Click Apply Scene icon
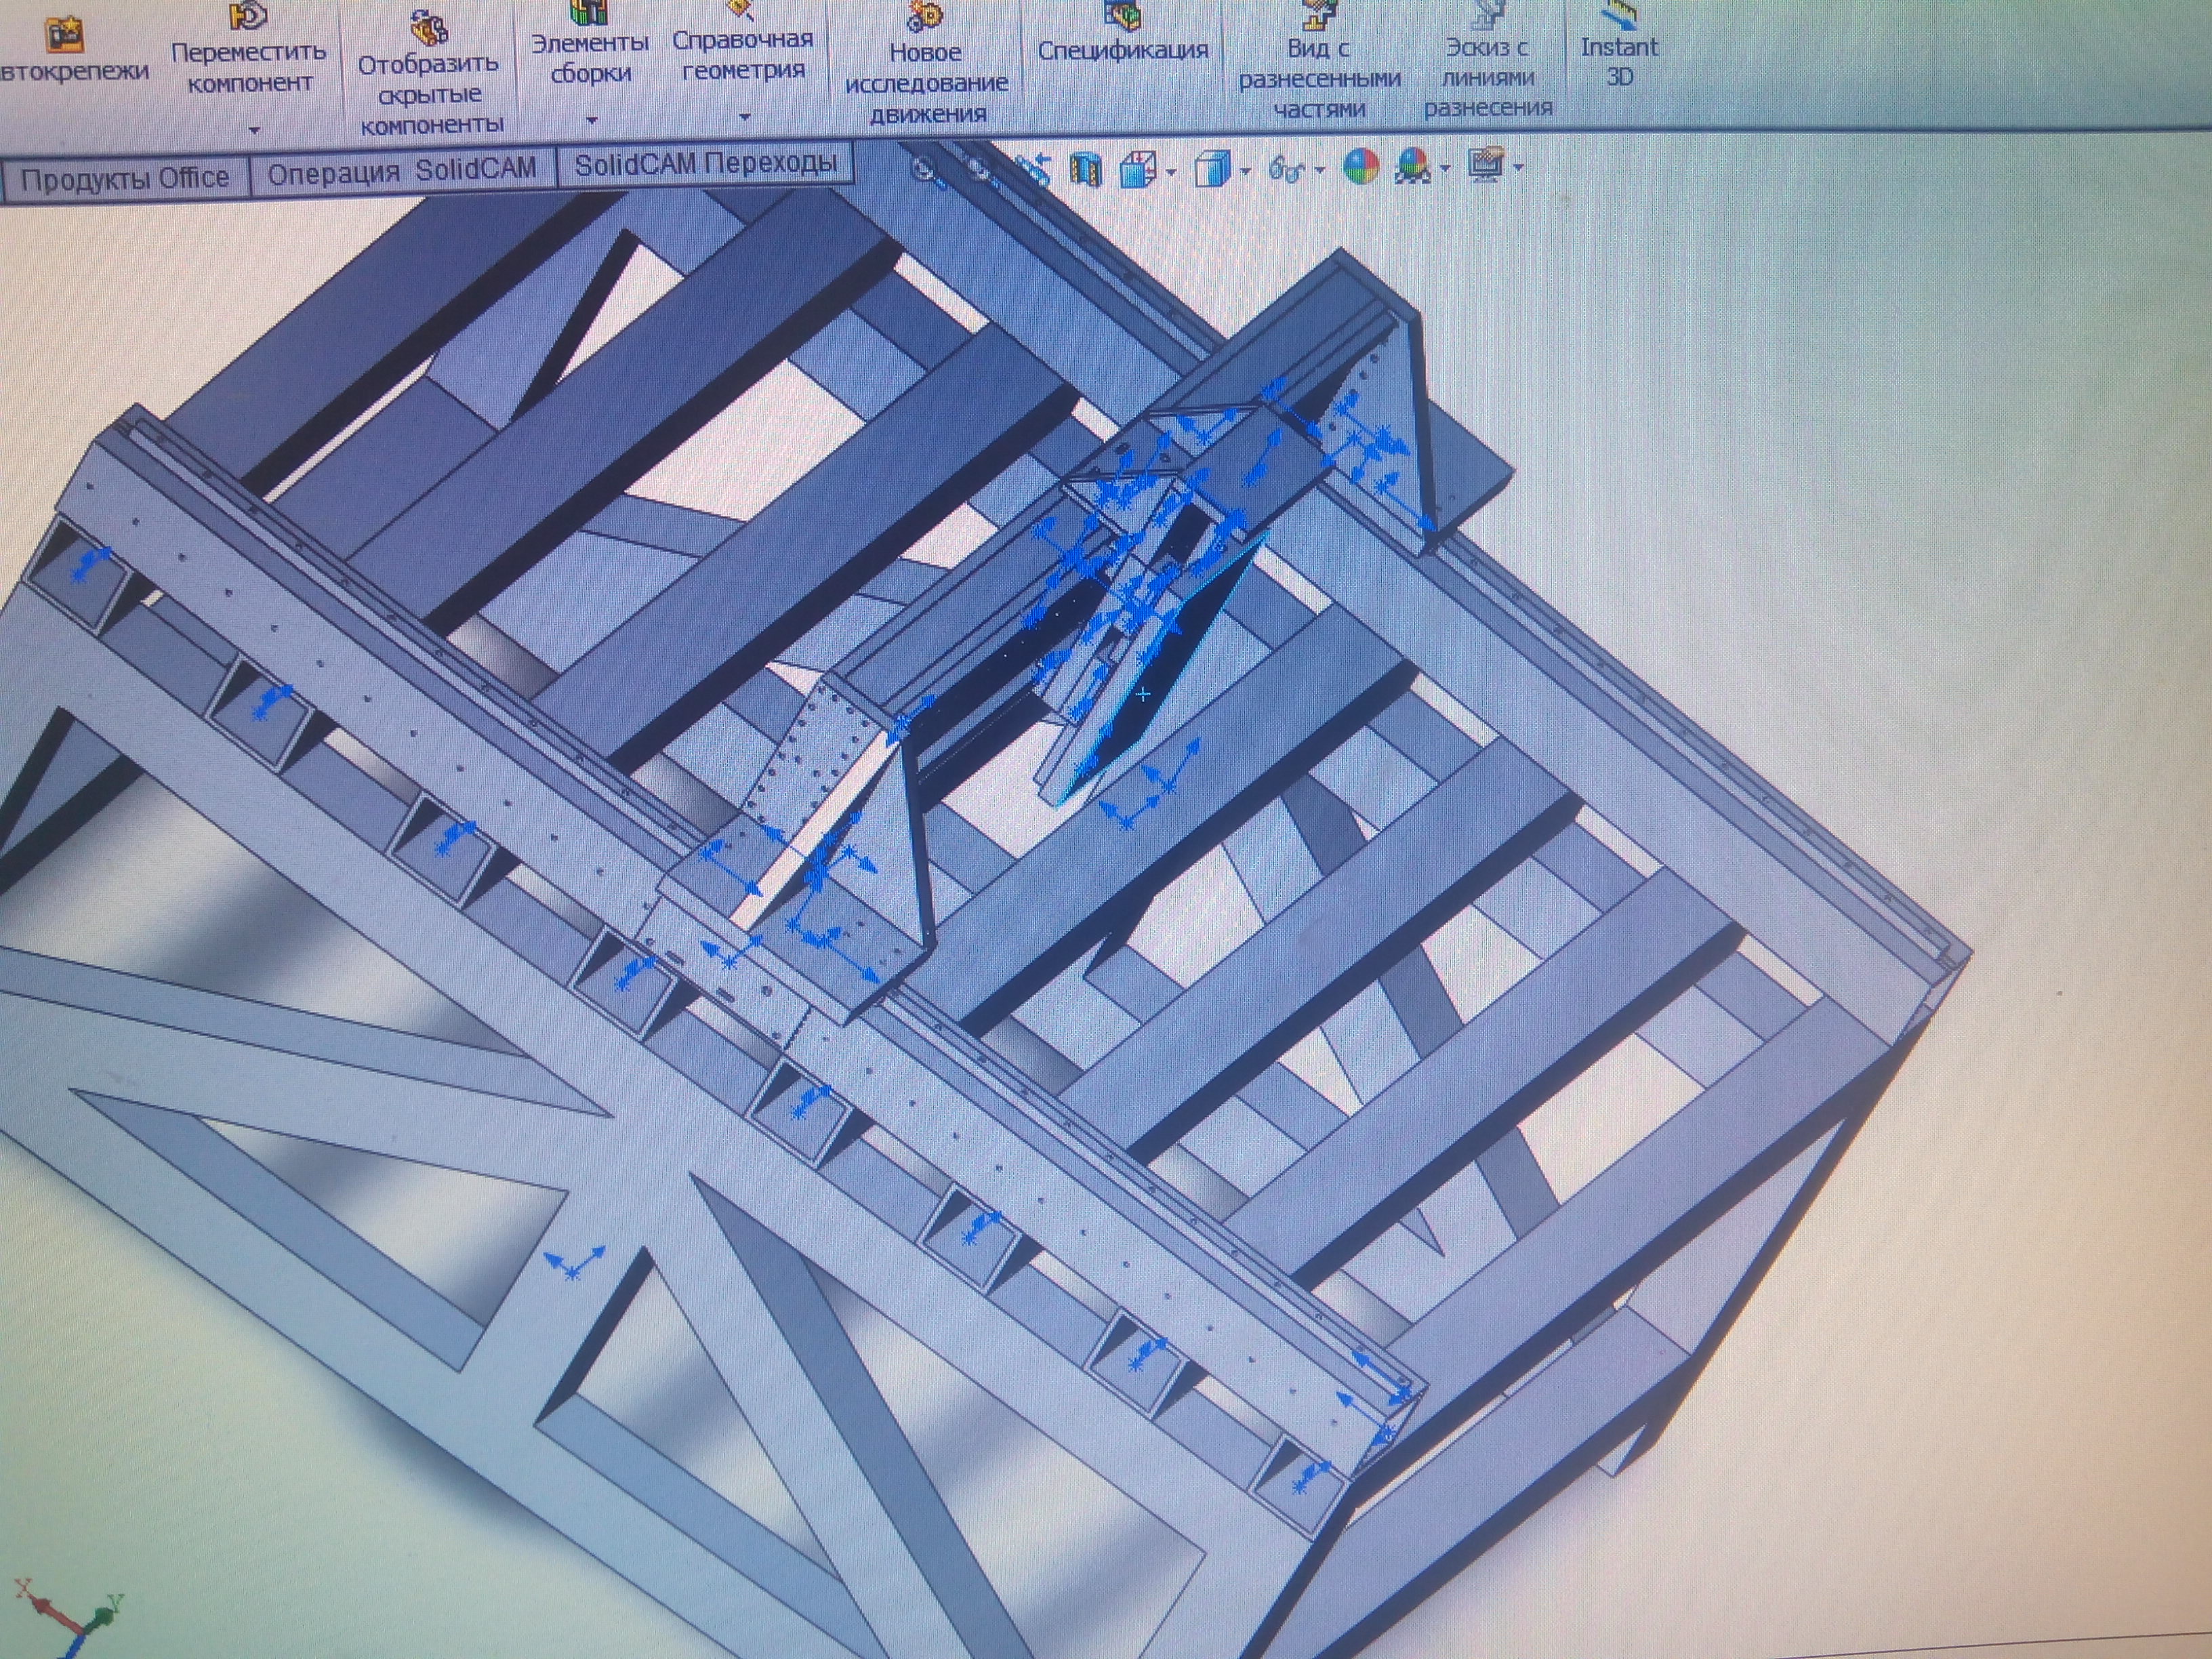Screen dimensions: 2212x1659 pyautogui.click(x=1414, y=166)
